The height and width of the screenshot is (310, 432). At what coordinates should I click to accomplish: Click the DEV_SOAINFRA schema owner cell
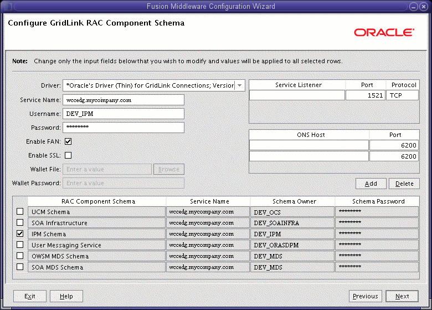(x=292, y=222)
